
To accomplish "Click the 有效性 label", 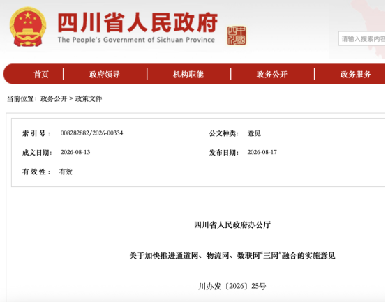I will click(x=36, y=172).
